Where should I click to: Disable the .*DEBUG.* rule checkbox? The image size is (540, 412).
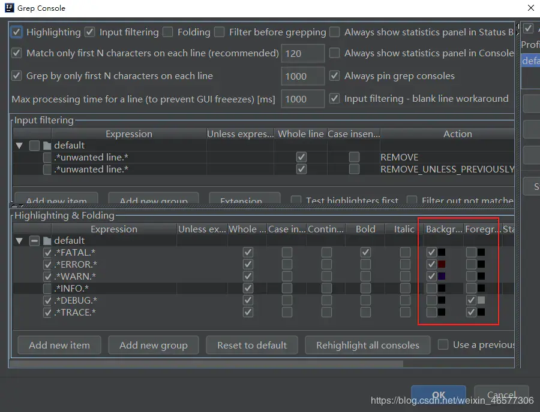click(47, 301)
